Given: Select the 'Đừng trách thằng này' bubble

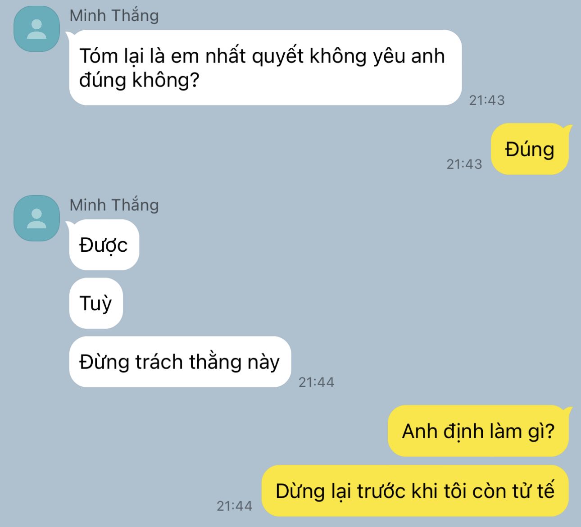Looking at the screenshot, I should click(x=180, y=362).
